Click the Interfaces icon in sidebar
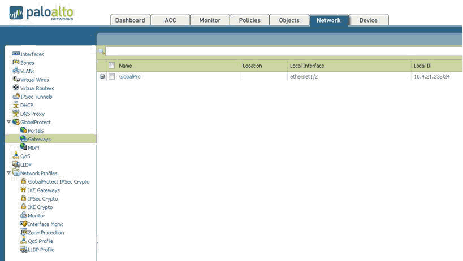 coord(16,54)
